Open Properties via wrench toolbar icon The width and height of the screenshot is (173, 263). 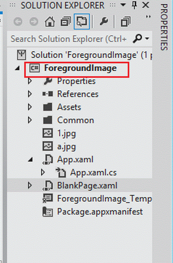104,22
